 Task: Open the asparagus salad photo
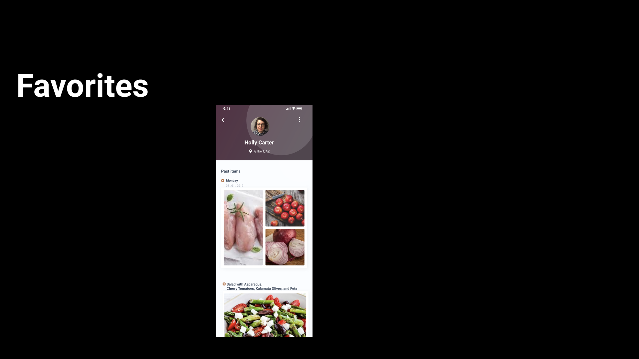265,315
